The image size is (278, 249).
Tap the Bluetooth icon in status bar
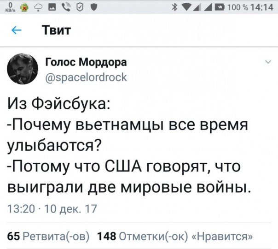175,8
